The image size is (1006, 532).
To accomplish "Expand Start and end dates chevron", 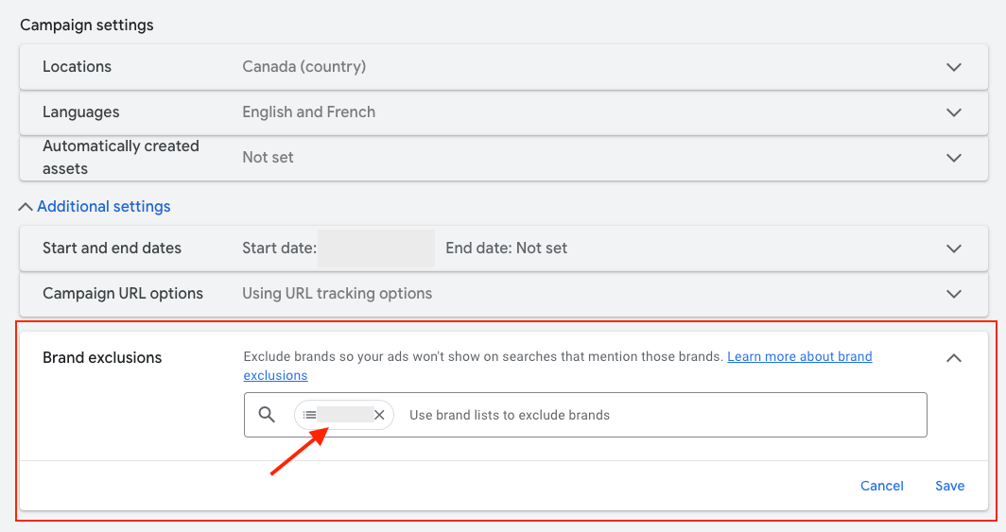I will [954, 249].
